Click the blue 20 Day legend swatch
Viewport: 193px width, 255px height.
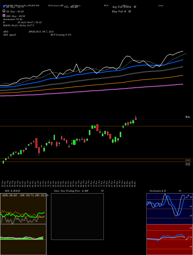click(x=4, y=7)
